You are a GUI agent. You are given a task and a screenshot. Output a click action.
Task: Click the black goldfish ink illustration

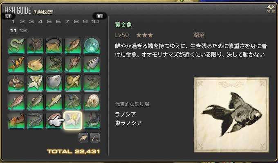(231, 115)
